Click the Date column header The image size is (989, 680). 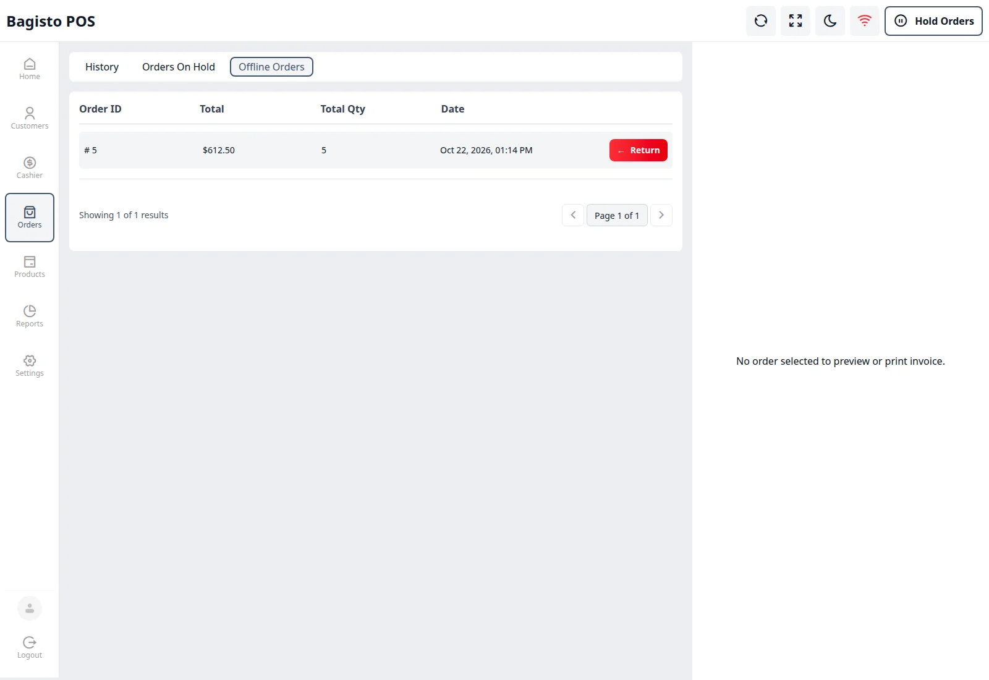coord(452,109)
